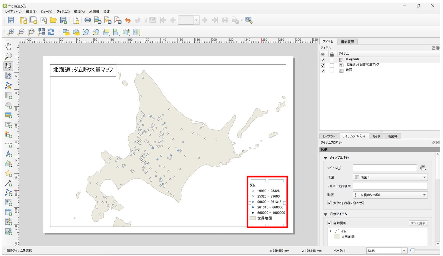Pick the Add North Arrow tool

(x=8, y=154)
